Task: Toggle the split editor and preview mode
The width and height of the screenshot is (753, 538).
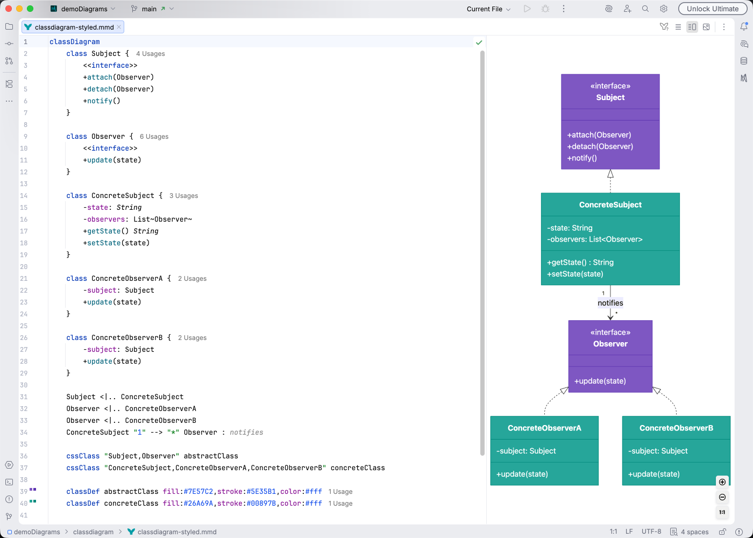Action: [x=692, y=26]
